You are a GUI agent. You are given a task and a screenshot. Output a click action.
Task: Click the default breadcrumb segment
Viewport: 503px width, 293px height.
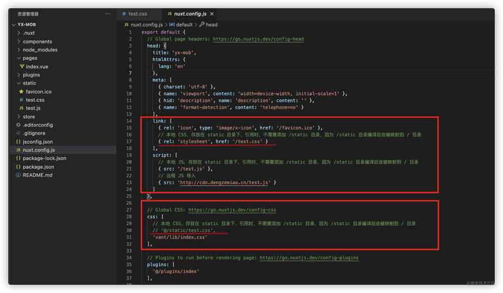[184, 25]
